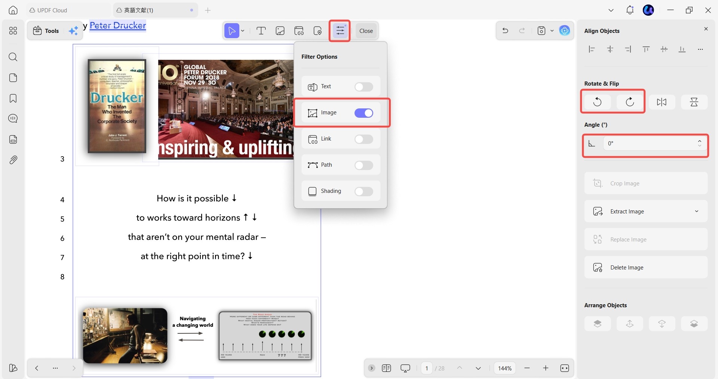Viewport: 718px width, 379px height.
Task: Open the Filter Options icon
Action: click(x=340, y=31)
